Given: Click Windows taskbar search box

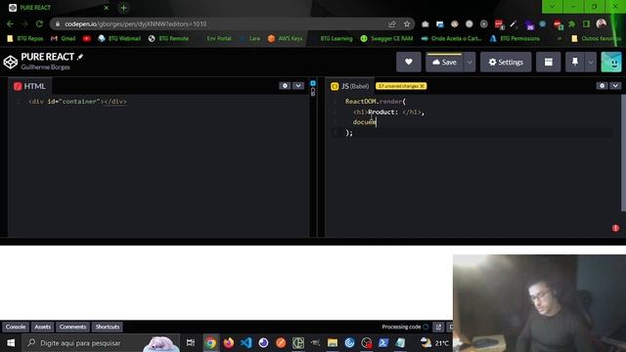Looking at the screenshot, I should coord(101,343).
